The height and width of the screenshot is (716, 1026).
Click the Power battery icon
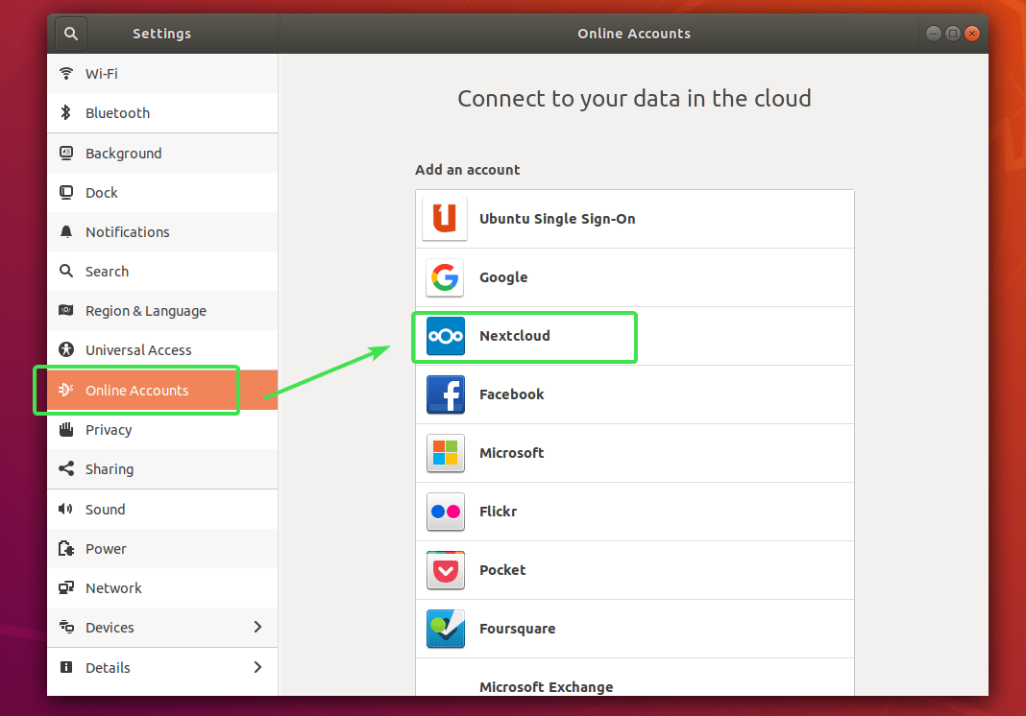tap(66, 548)
